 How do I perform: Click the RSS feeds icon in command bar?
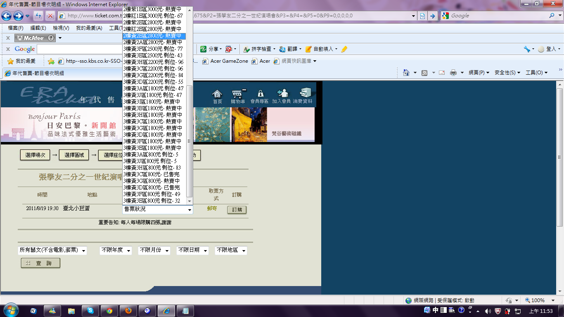[424, 73]
